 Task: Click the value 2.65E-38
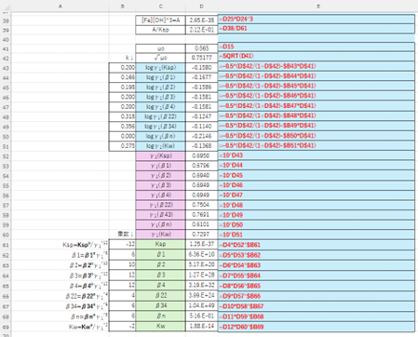coord(202,20)
